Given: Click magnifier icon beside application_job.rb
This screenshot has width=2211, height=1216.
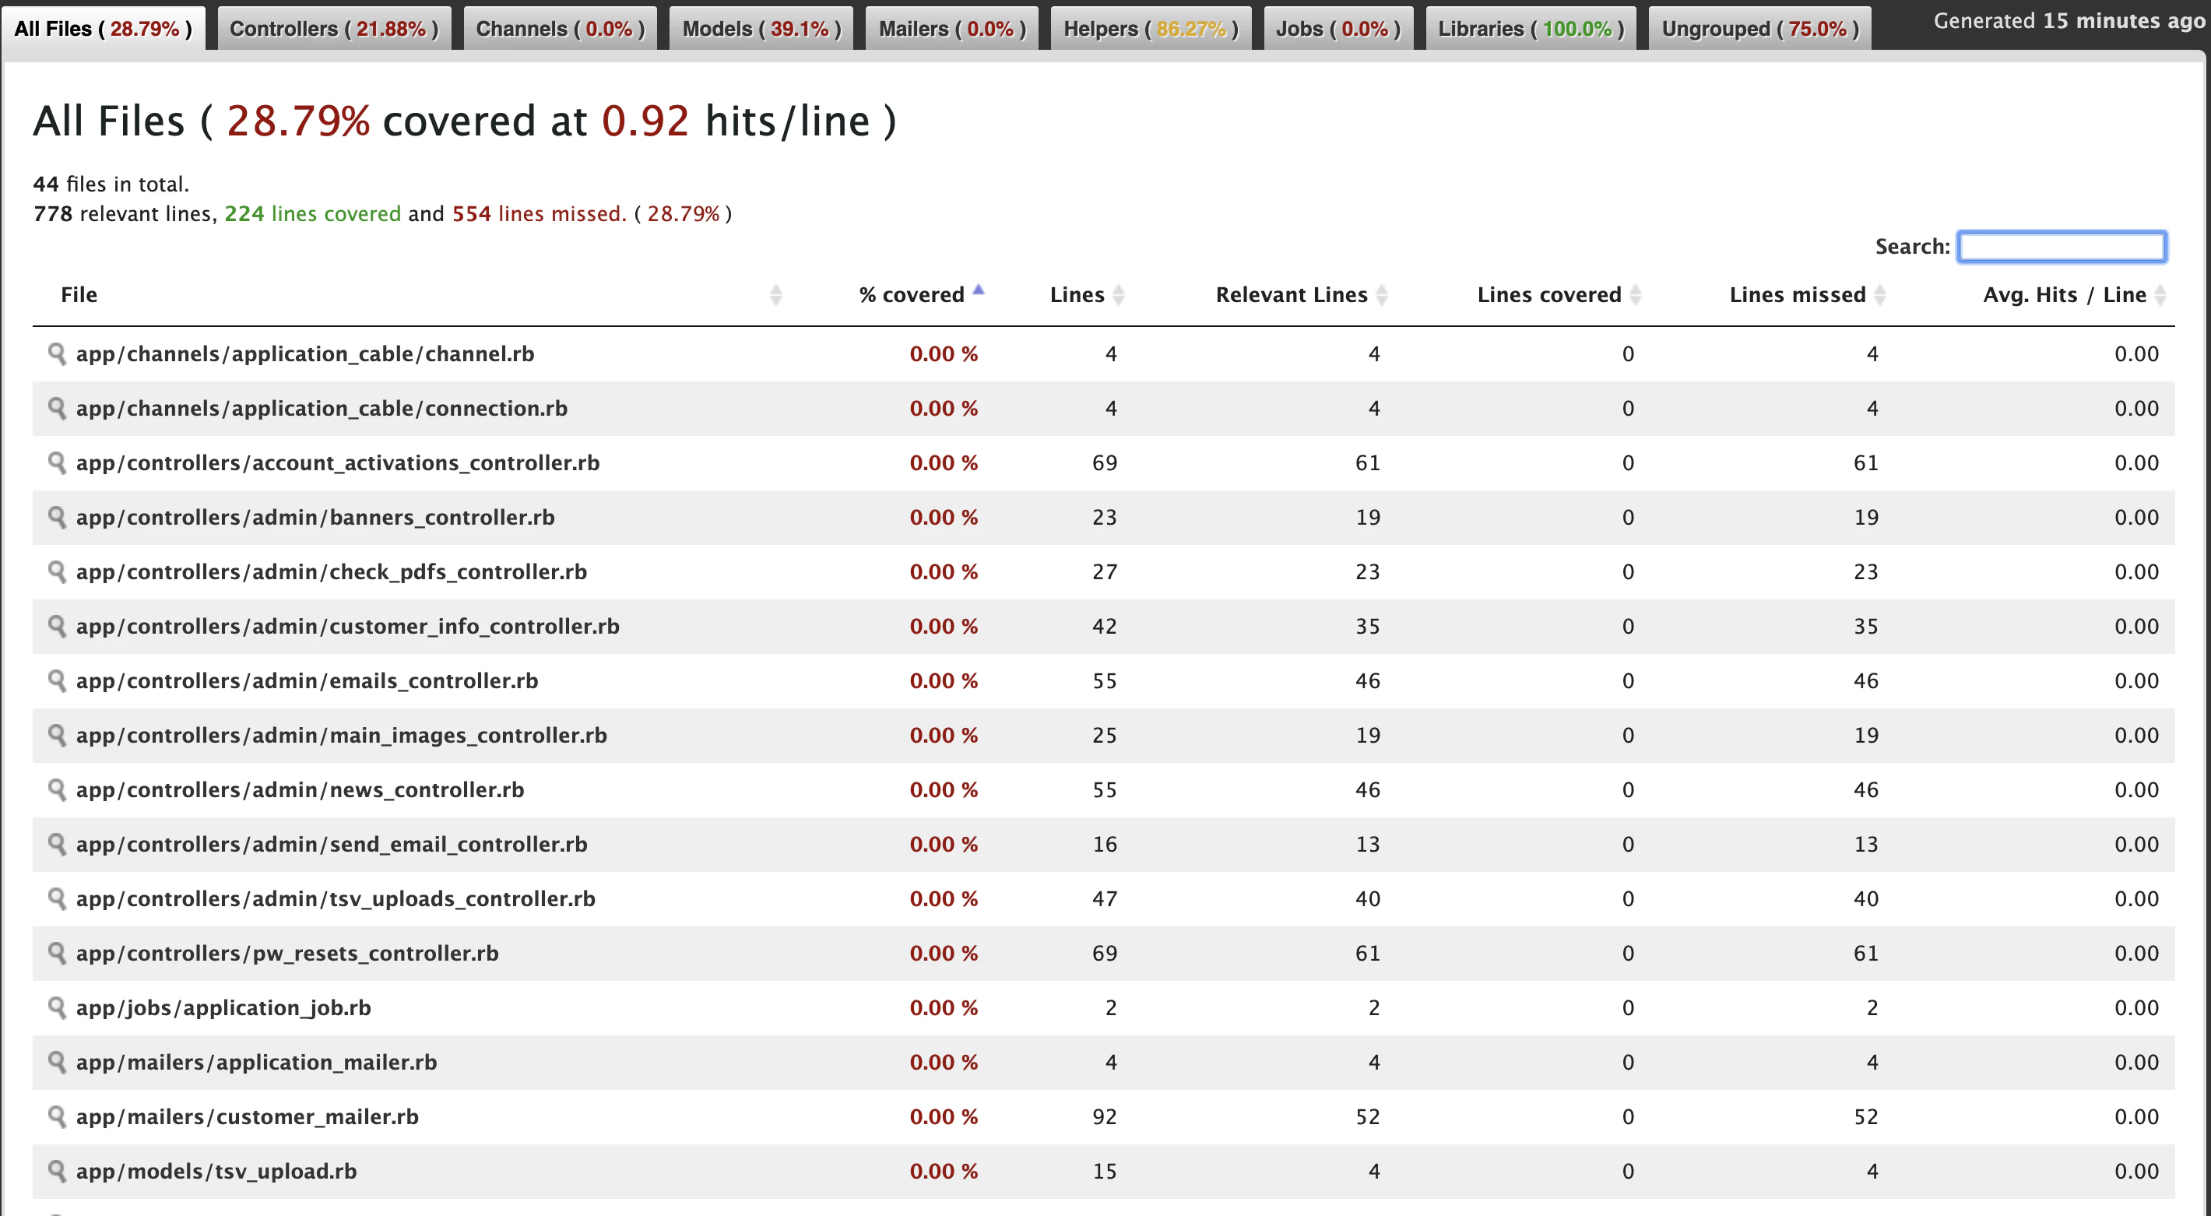Looking at the screenshot, I should pyautogui.click(x=57, y=1007).
